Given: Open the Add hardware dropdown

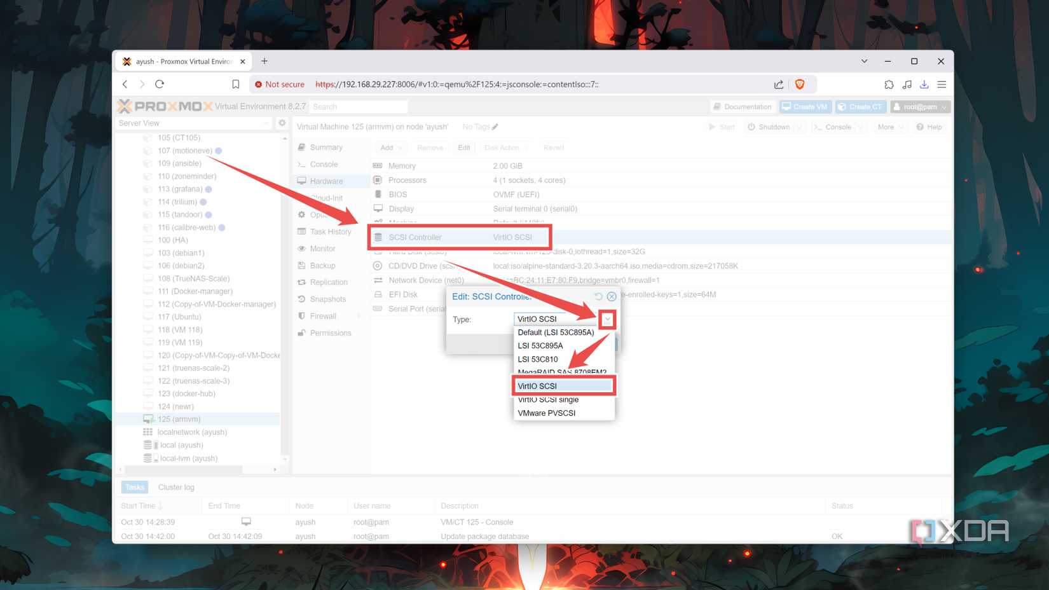Looking at the screenshot, I should tap(390, 147).
